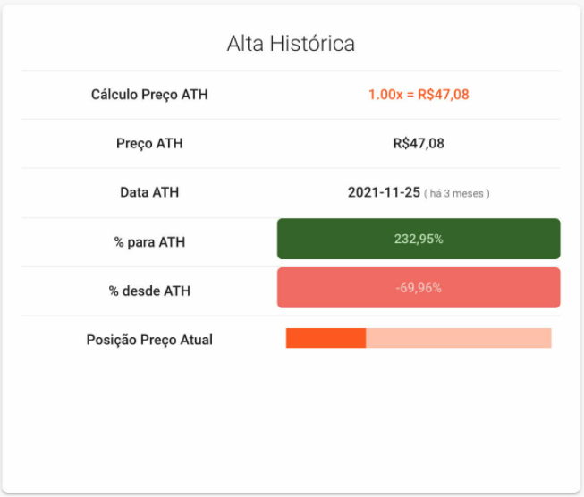This screenshot has width=584, height=497.
Task: Click the red -69,96% box
Action: click(x=419, y=288)
